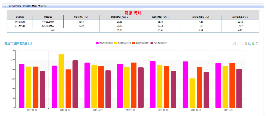
Task: Click the 管损数据 breadcrumb link
Action: click(x=43, y=6)
